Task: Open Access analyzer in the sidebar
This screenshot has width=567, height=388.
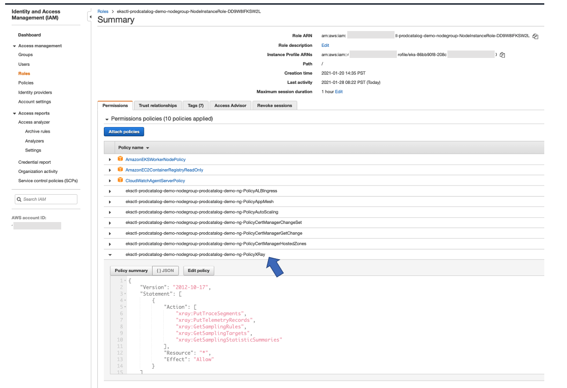Action: (34, 122)
